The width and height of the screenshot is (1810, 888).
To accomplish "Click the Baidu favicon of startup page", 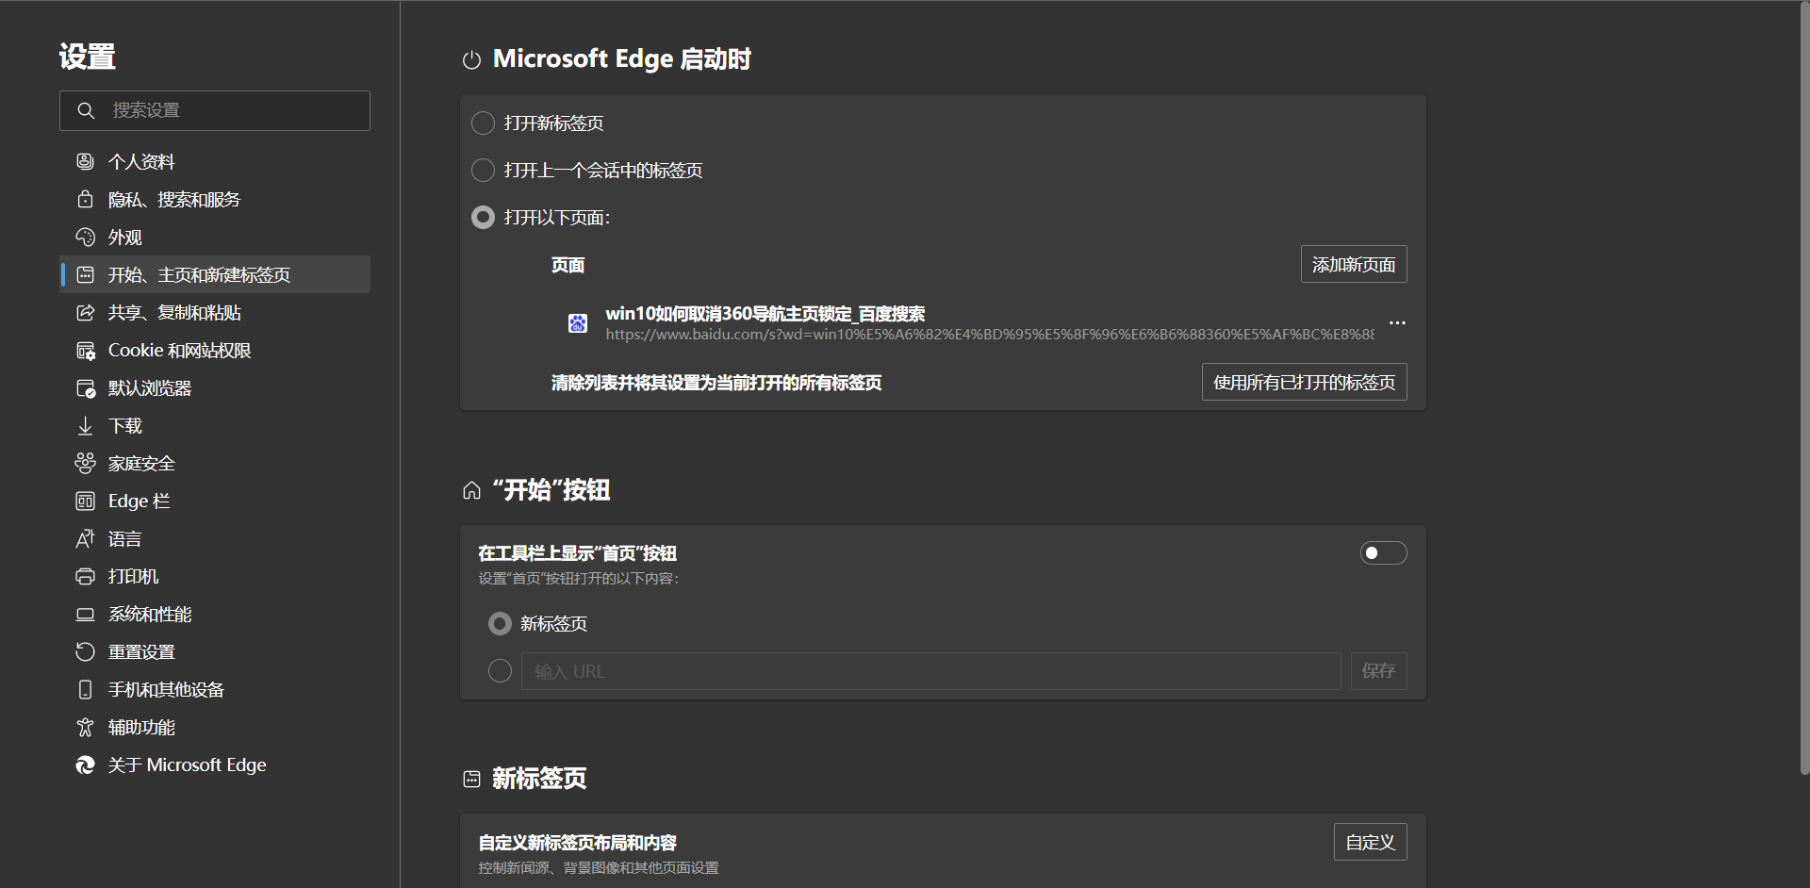I will tap(578, 323).
